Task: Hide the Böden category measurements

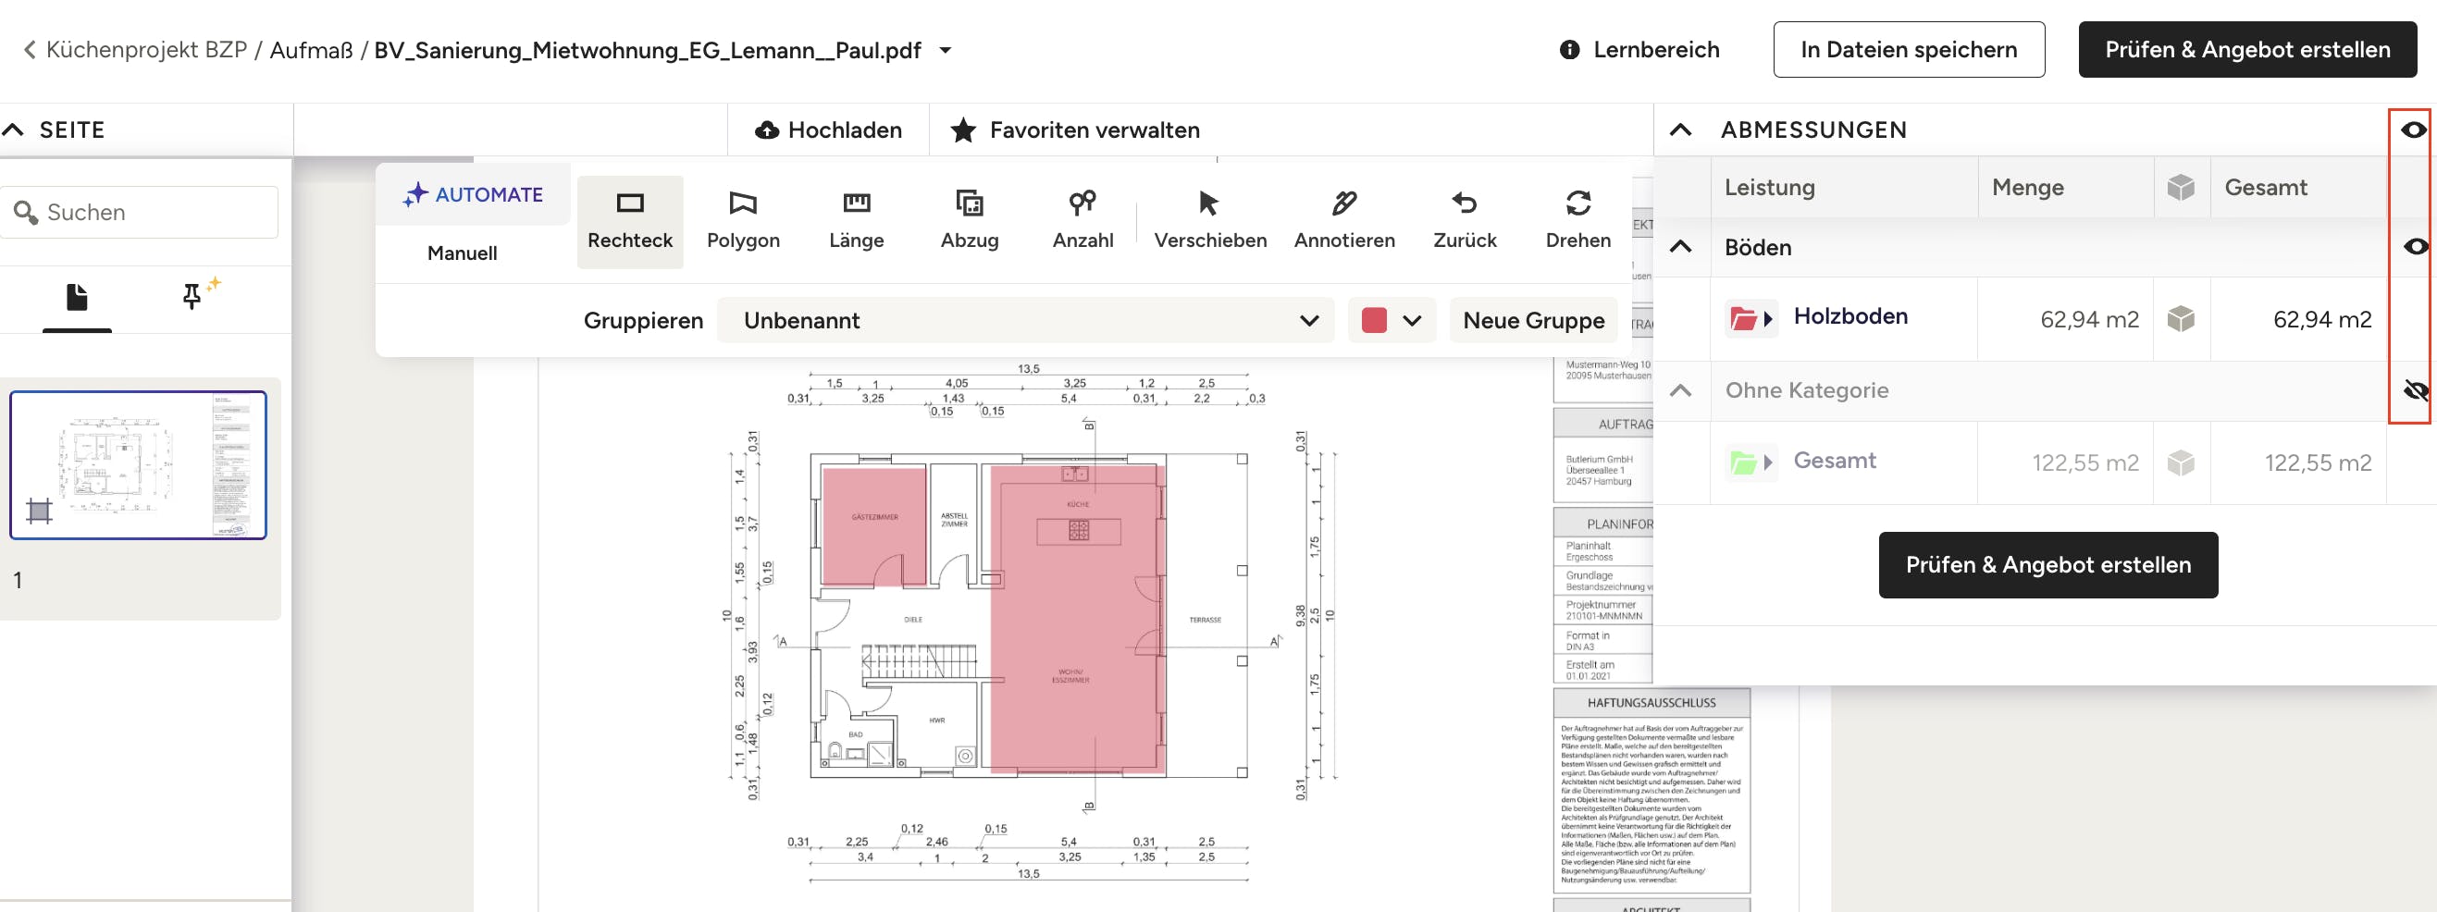Action: (2415, 247)
